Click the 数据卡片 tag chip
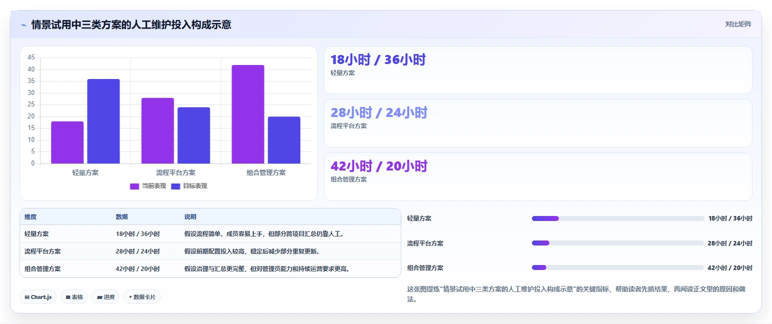This screenshot has width=772, height=324. coord(142,297)
